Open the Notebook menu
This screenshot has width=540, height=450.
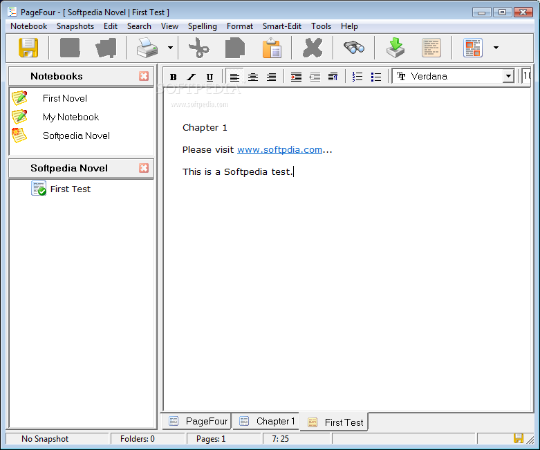pyautogui.click(x=28, y=26)
